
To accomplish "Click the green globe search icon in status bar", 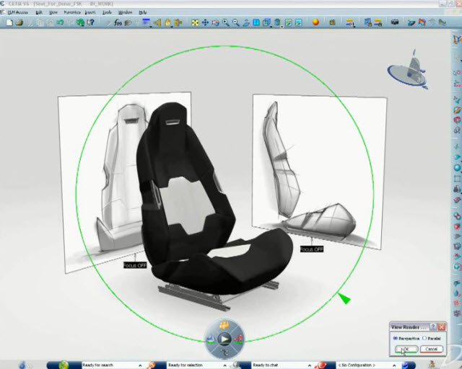I will (64, 365).
